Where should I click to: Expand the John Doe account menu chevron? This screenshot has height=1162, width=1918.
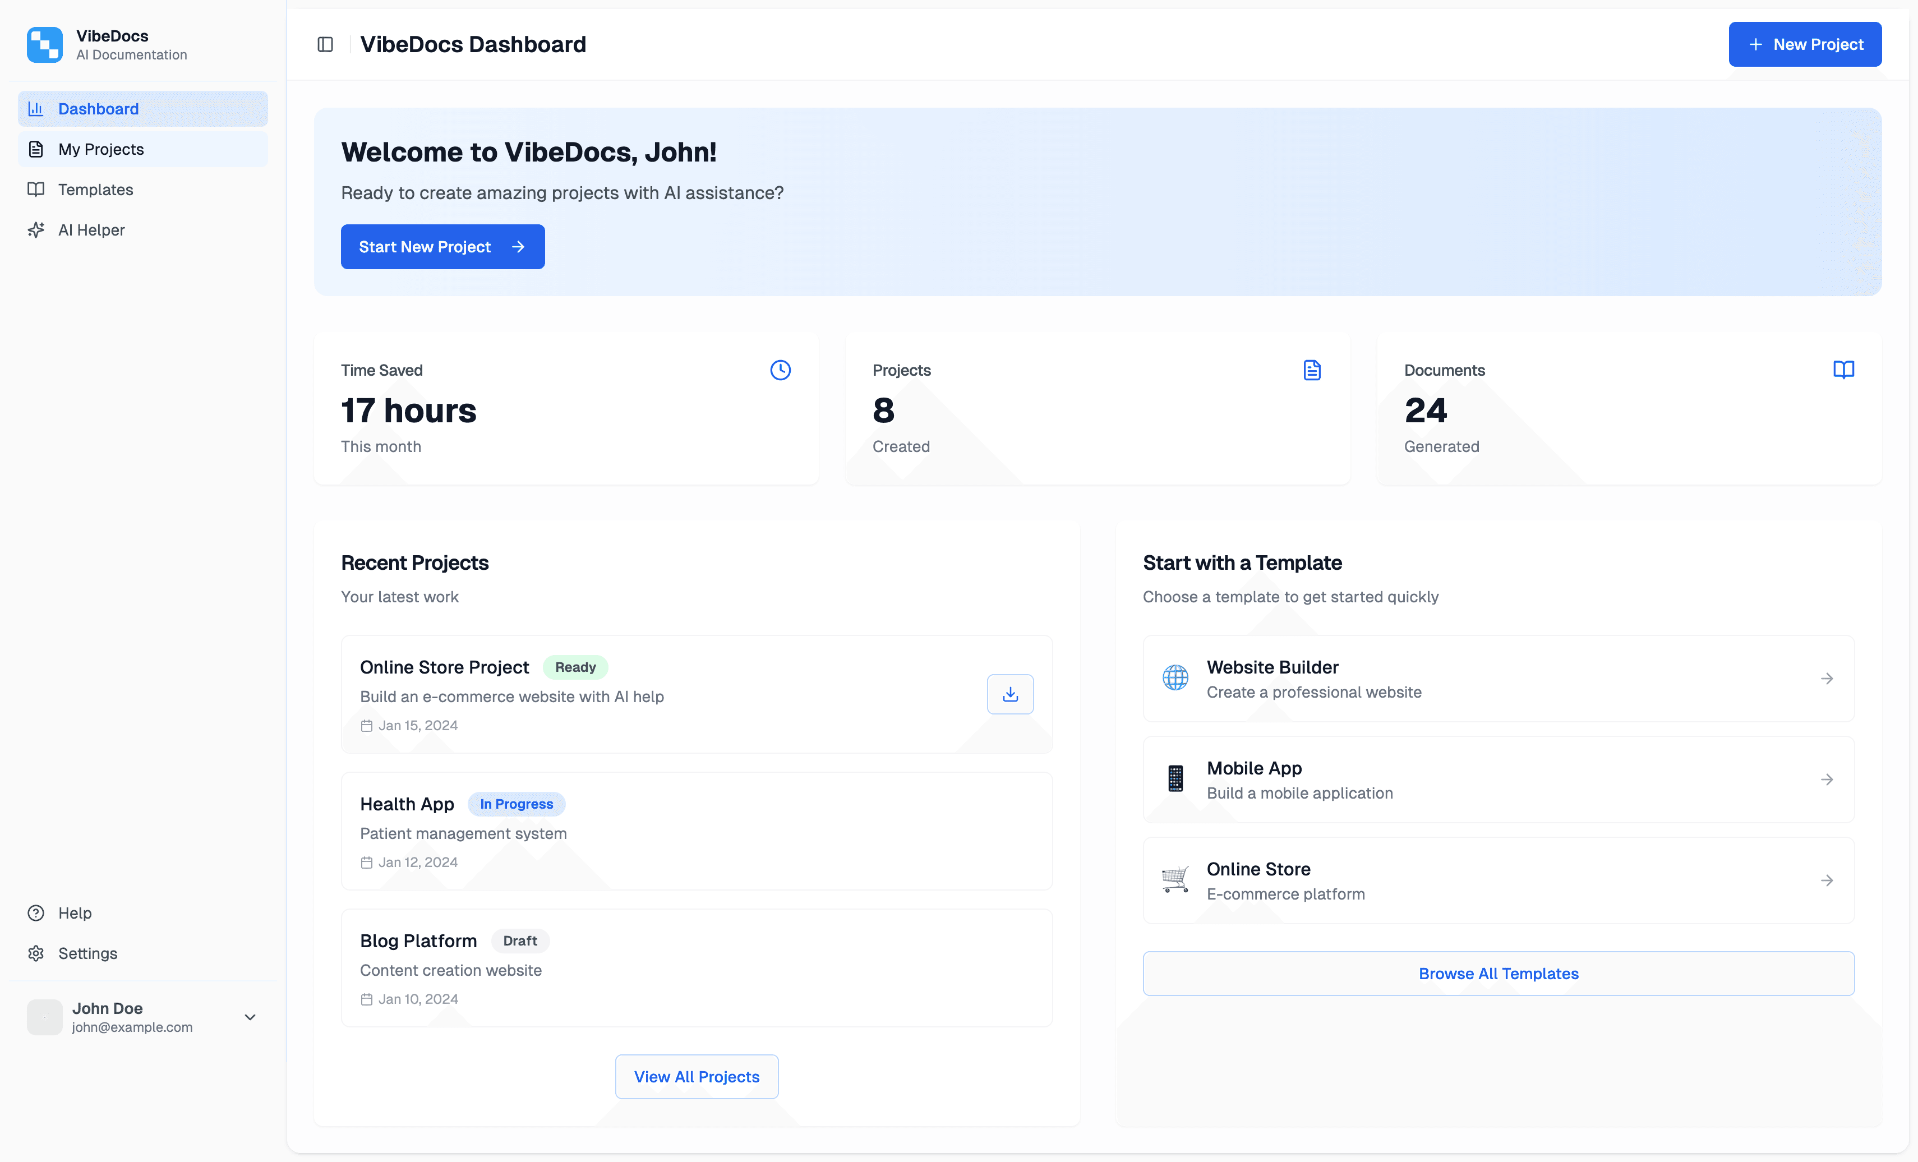coord(250,1017)
